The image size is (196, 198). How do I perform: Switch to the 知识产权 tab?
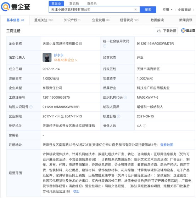pos(72,20)
